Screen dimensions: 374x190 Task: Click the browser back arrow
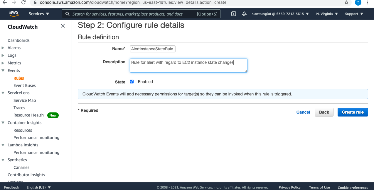coord(5,2)
